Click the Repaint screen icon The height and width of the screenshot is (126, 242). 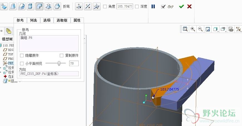tap(208, 29)
